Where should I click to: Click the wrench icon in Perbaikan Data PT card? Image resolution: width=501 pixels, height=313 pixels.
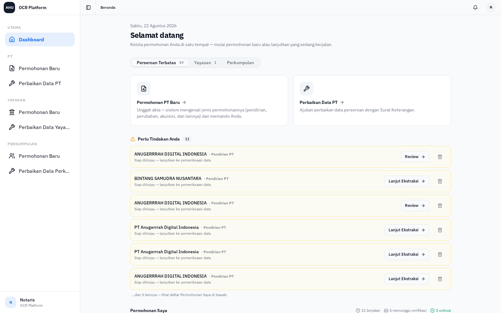point(307,89)
